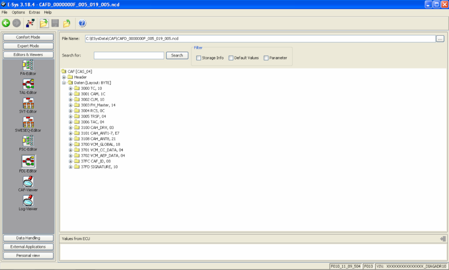This screenshot has height=270, width=449.
Task: Click the F010_11_09_504 status bar entry
Action: click(346, 266)
